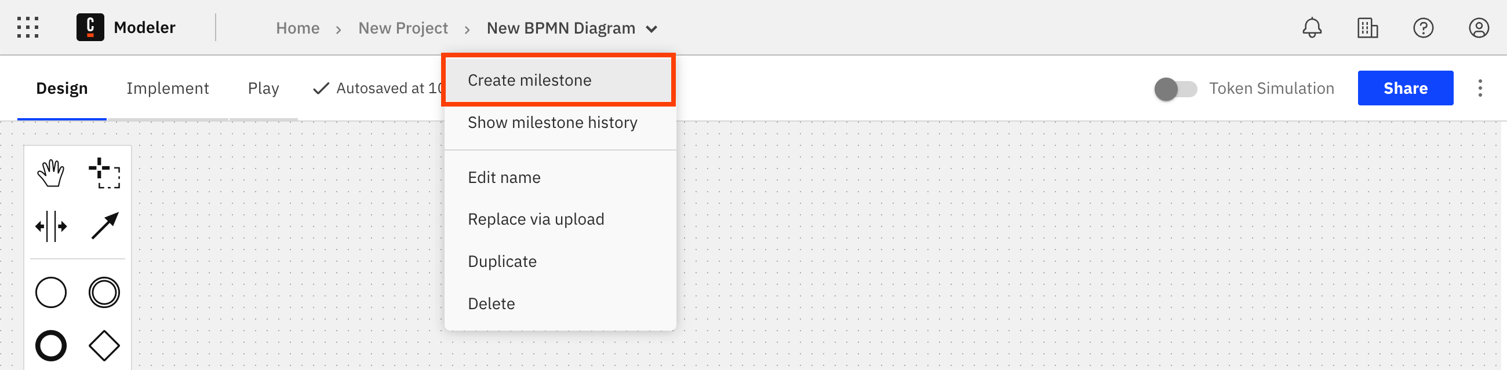Switch to the Implement tab

[x=168, y=88]
